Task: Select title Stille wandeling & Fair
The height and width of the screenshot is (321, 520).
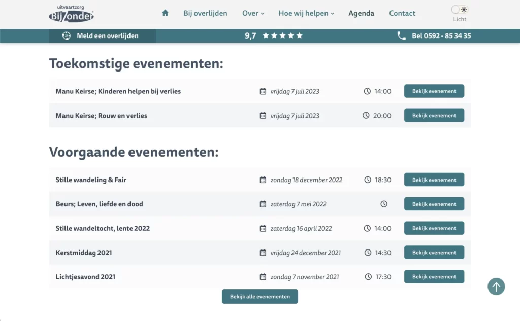Action: pyautogui.click(x=91, y=180)
